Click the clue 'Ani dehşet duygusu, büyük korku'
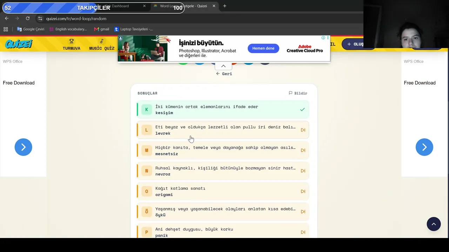The width and height of the screenshot is (449, 252). (194, 229)
